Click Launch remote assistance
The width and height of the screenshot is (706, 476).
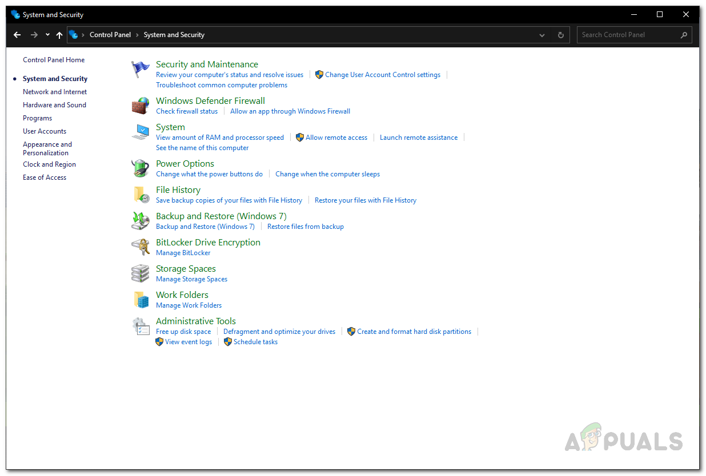tap(419, 138)
